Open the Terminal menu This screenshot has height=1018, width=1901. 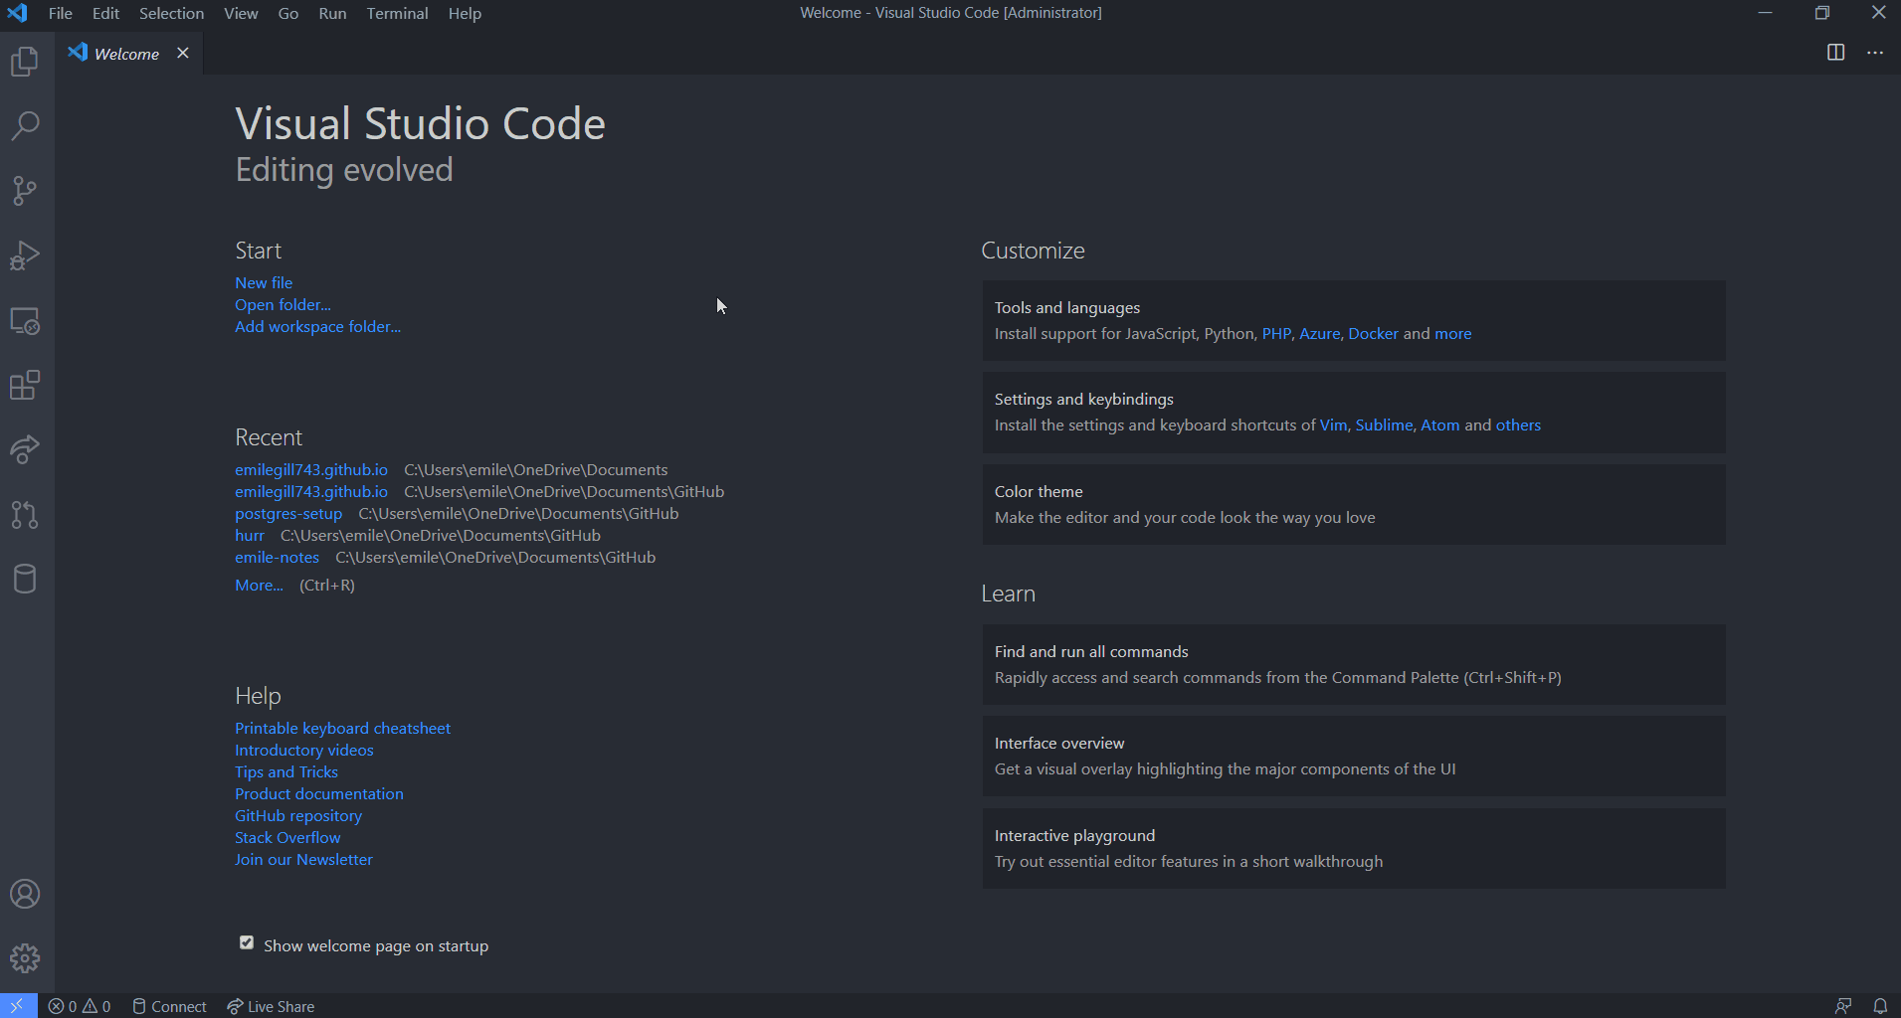(397, 13)
